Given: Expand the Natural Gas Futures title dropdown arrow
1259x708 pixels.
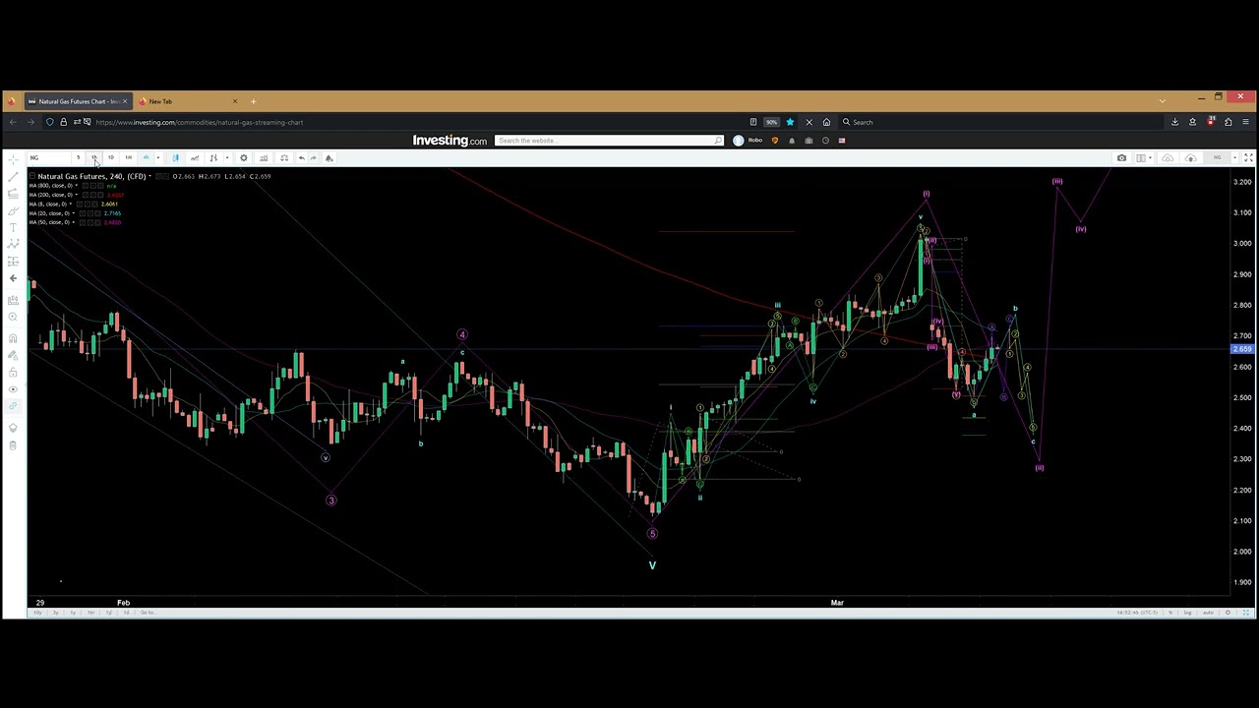Looking at the screenshot, I should [x=150, y=176].
